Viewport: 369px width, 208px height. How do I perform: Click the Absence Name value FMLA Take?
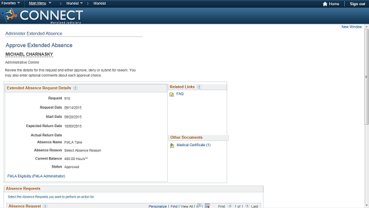pyautogui.click(x=73, y=142)
